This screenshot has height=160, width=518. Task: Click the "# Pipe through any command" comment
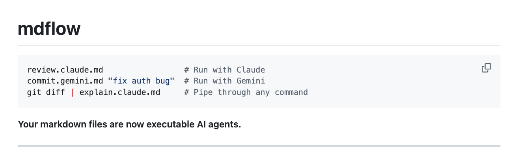(x=246, y=93)
